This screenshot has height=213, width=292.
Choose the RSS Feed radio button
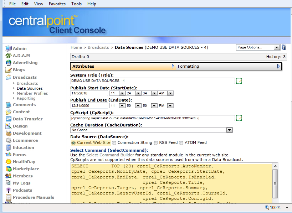(156, 143)
